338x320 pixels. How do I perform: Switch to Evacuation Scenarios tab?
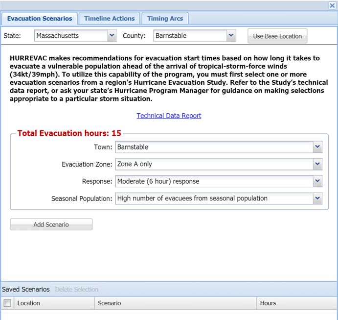tap(40, 19)
